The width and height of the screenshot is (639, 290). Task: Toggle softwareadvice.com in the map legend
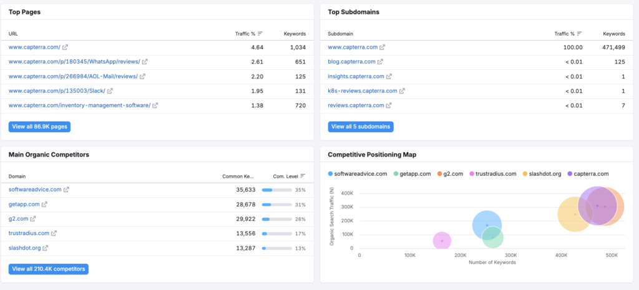[x=358, y=173]
